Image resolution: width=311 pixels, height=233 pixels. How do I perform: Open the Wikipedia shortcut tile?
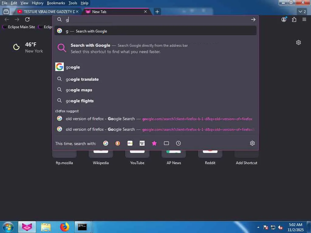click(101, 157)
